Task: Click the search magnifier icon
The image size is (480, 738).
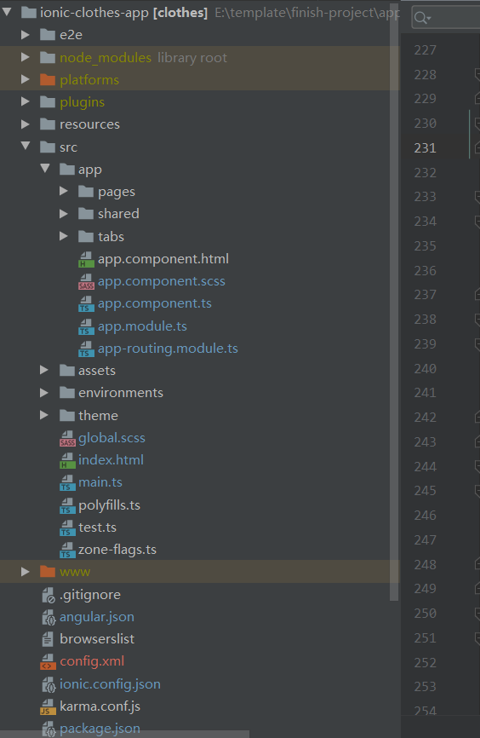Action: point(421,19)
